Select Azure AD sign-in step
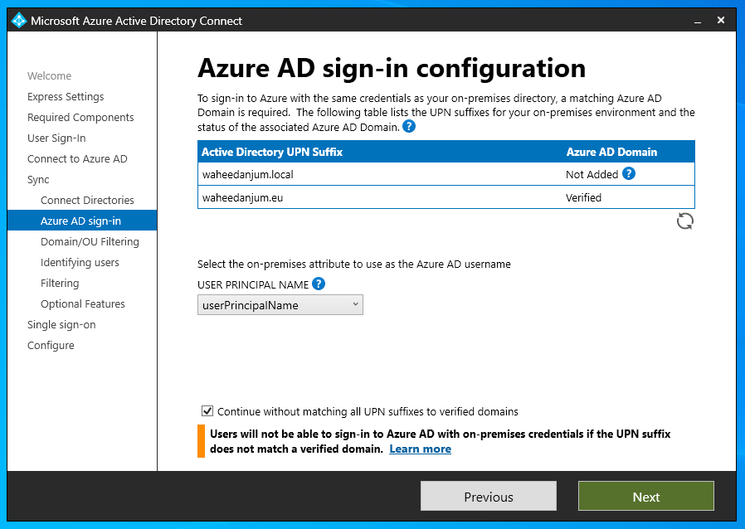Viewport: 745px width, 529px height. tap(82, 221)
